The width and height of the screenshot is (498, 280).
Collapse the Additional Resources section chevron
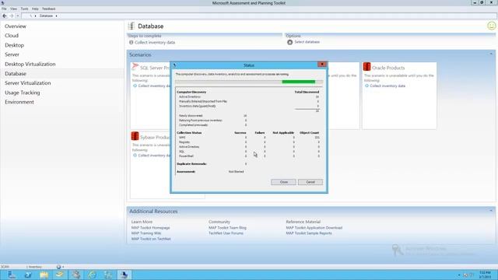point(491,211)
